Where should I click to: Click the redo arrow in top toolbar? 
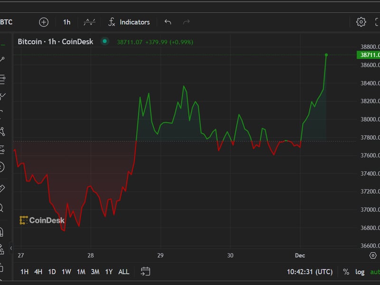[x=186, y=22]
